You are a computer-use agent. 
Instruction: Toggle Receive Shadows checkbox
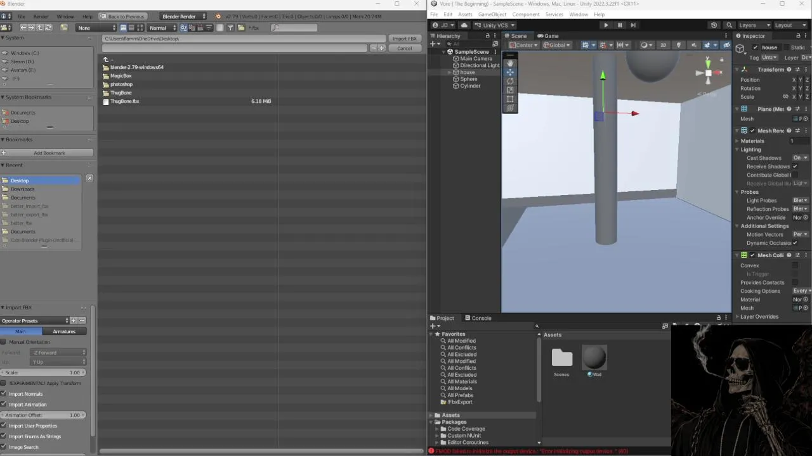coord(795,167)
